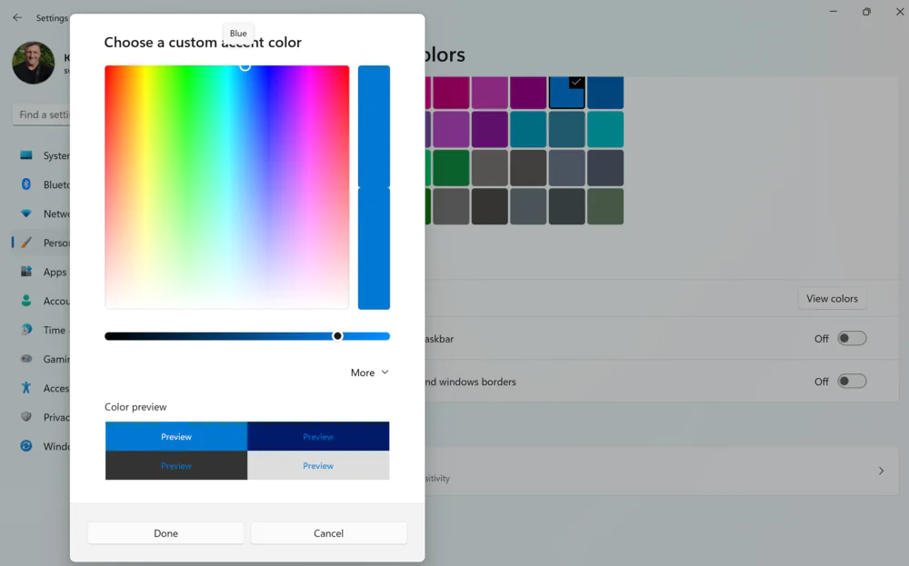Click the Privacy shield icon
The height and width of the screenshot is (566, 909).
pyautogui.click(x=26, y=417)
